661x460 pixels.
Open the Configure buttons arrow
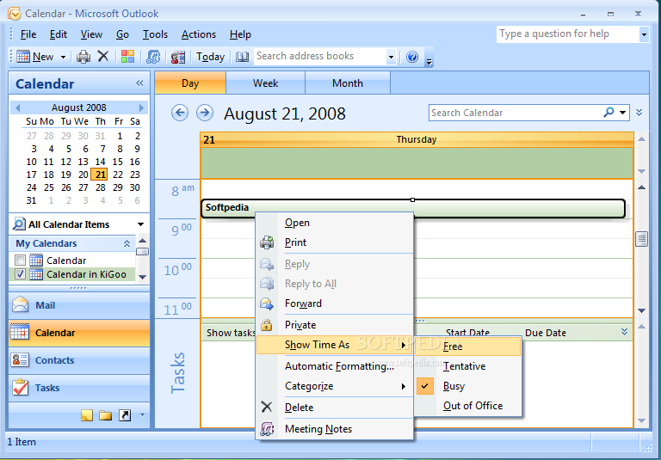point(142,415)
